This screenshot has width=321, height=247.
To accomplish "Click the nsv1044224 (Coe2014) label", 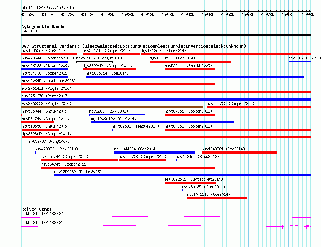I will (x=136, y=149).
